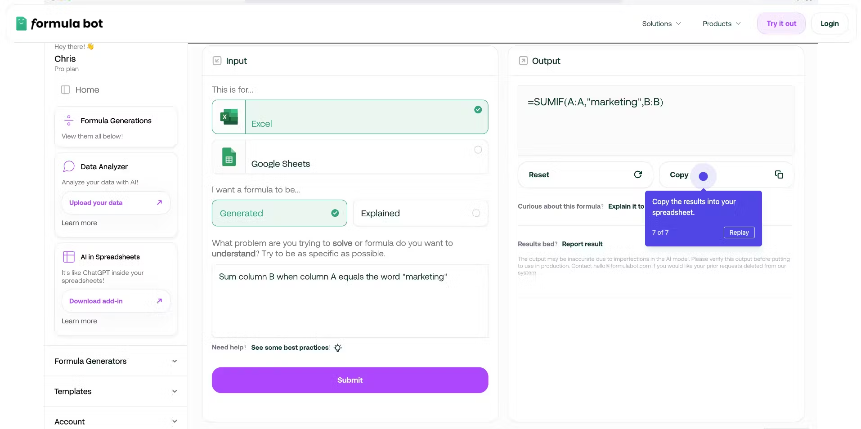This screenshot has width=861, height=429.
Task: Click the Excel app icon
Action: [229, 117]
